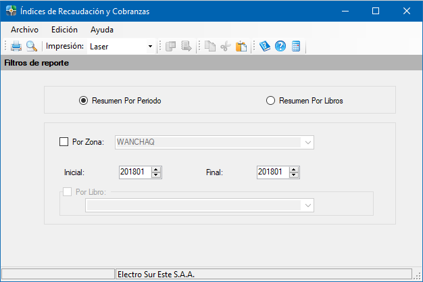Screen dimensions: 423x282
Task: Click the export list arrow icon
Action: [186, 46]
